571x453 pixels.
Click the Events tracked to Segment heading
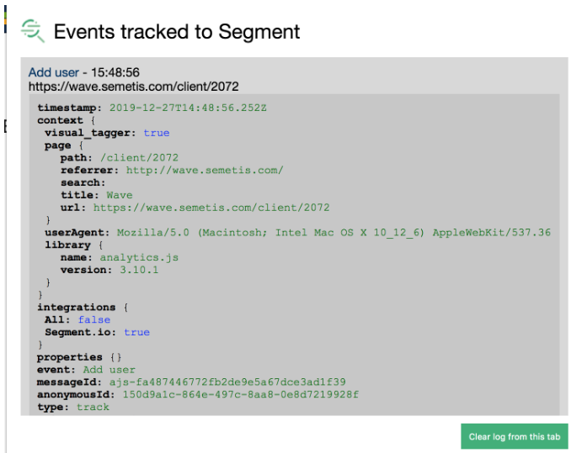click(177, 32)
